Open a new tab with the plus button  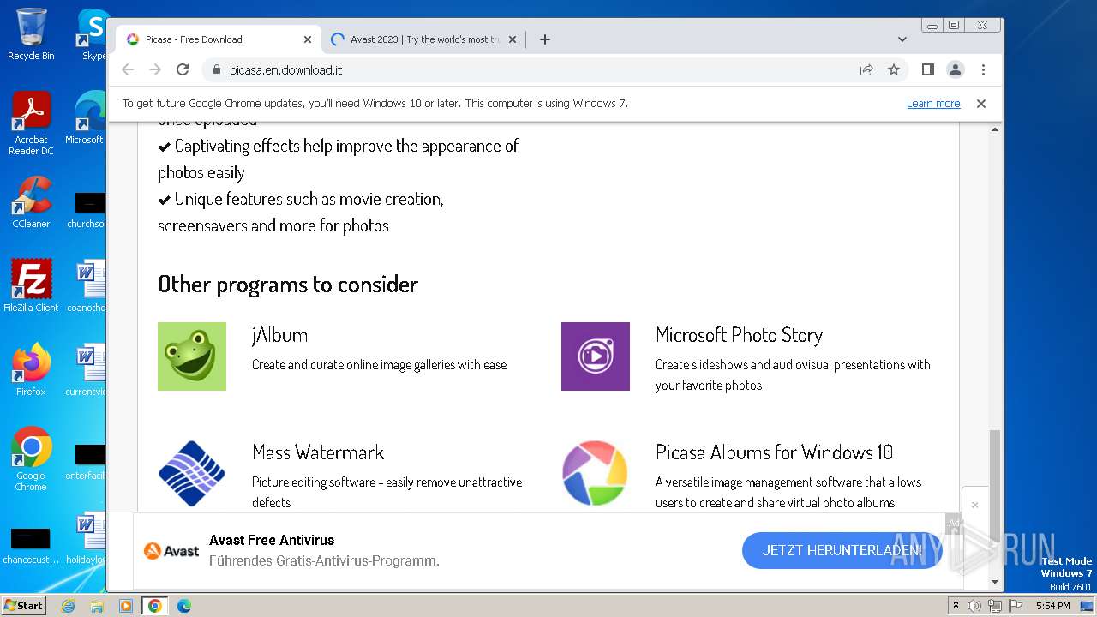point(544,39)
